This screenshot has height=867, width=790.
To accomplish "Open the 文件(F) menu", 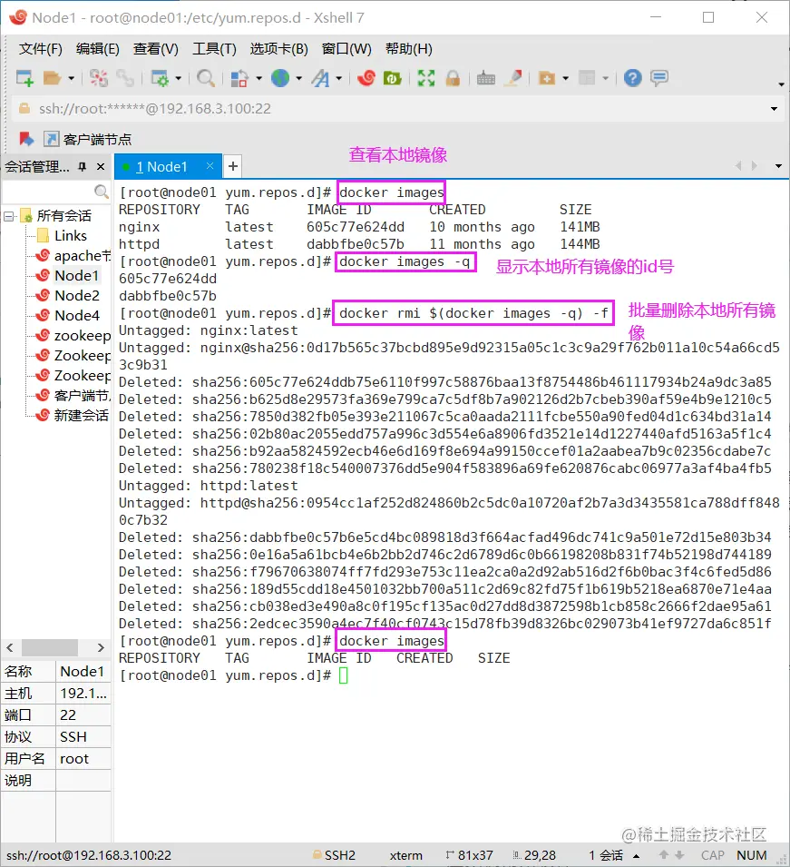I will click(40, 49).
